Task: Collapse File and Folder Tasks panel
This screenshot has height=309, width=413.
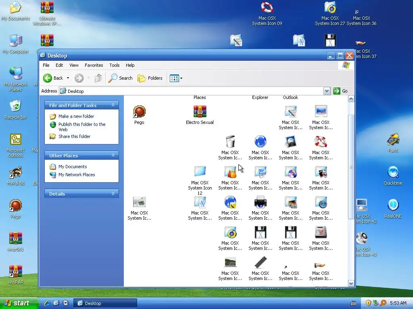Action: point(113,105)
